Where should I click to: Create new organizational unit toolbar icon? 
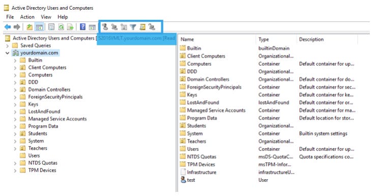[124, 27]
